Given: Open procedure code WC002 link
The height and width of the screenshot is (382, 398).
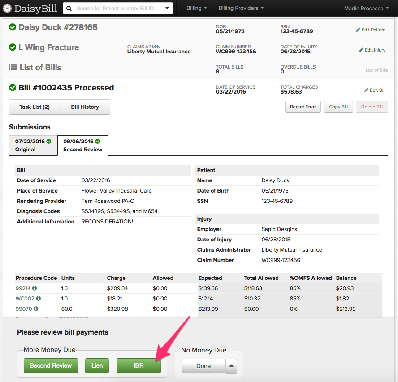Looking at the screenshot, I should tap(25, 299).
